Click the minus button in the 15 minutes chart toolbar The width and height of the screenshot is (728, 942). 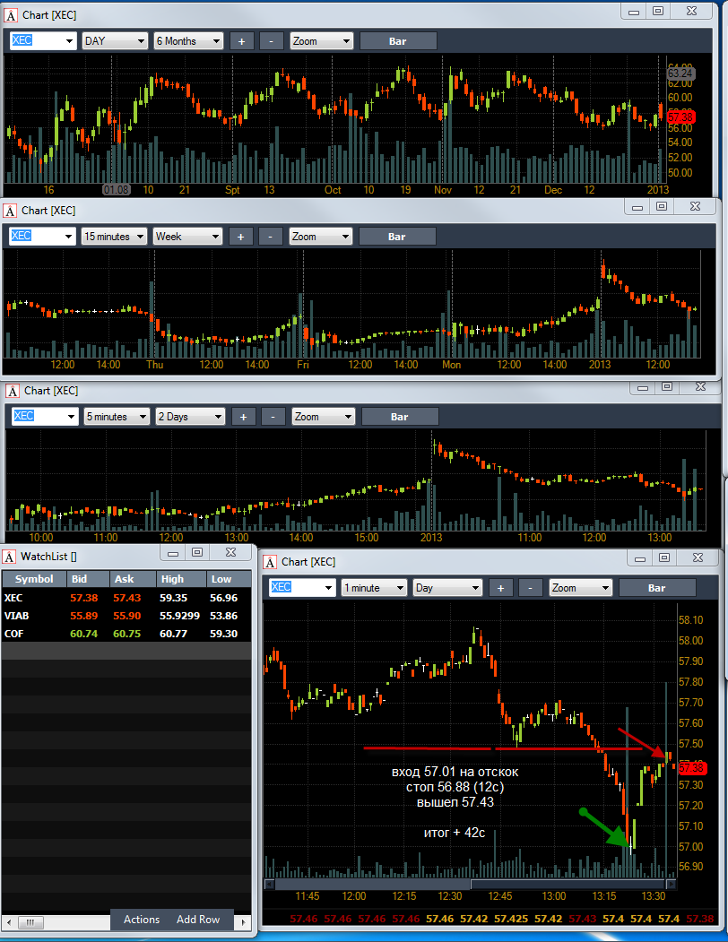click(270, 237)
